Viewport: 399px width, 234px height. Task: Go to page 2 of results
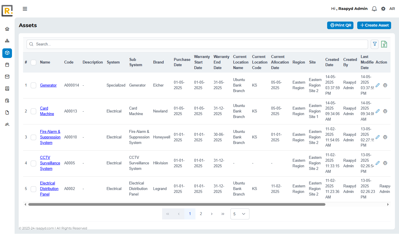pos(201,214)
